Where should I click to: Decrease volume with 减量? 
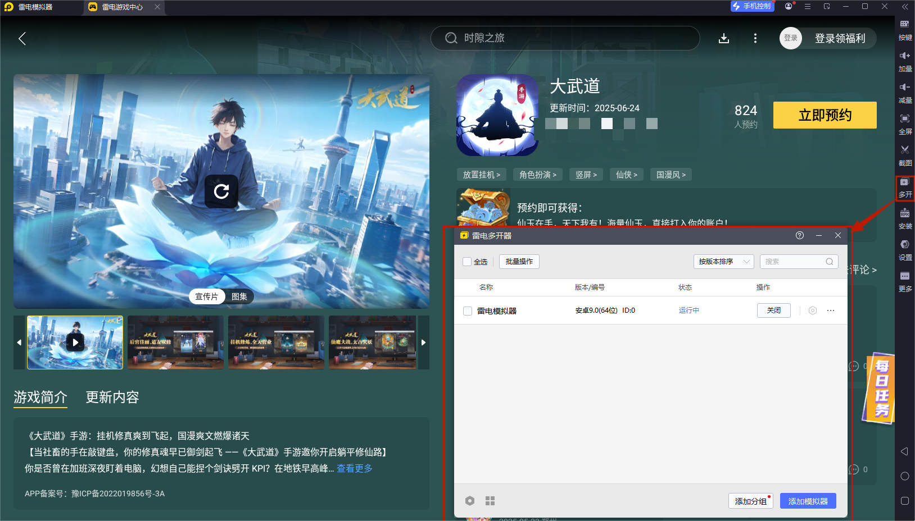(x=905, y=93)
